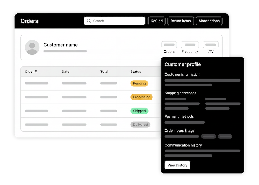Click the Customer name heading
This screenshot has width=259, height=185.
coord(61,45)
